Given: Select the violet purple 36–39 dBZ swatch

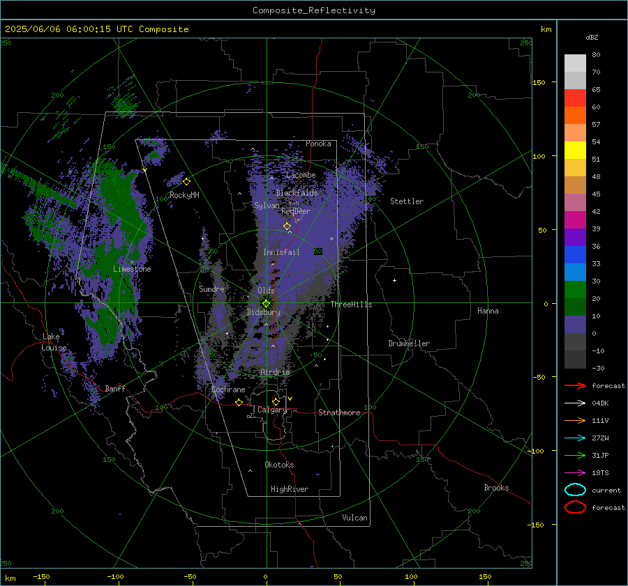Looking at the screenshot, I should [x=575, y=238].
